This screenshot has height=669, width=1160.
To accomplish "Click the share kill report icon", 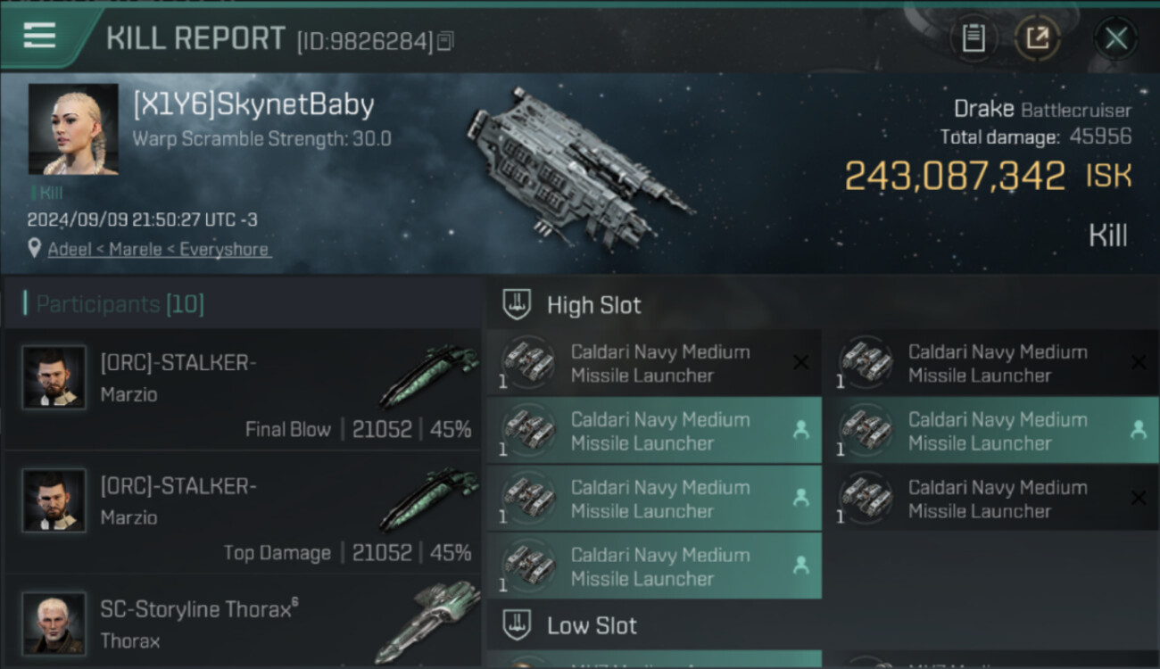I will (x=1037, y=38).
